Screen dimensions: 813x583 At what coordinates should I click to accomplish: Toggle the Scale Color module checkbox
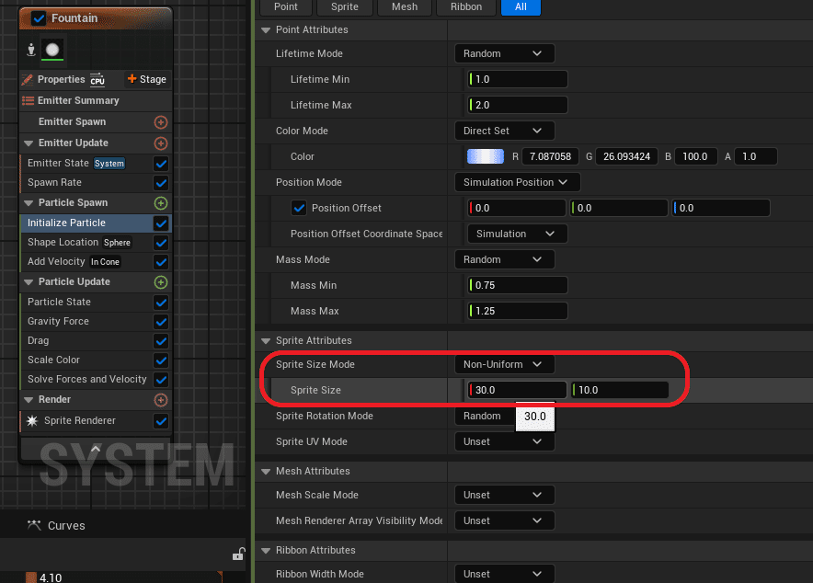tap(161, 360)
